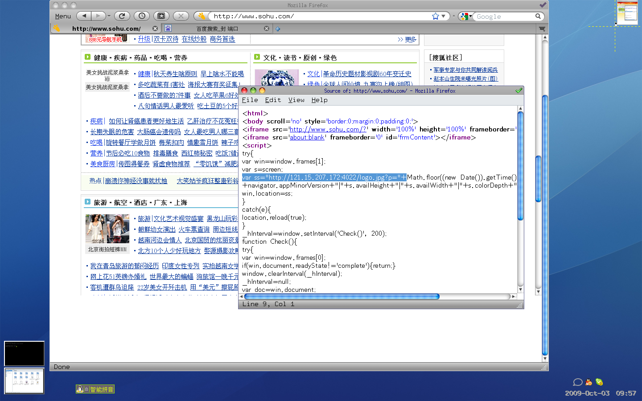Reload the sohu.com page

click(x=122, y=16)
